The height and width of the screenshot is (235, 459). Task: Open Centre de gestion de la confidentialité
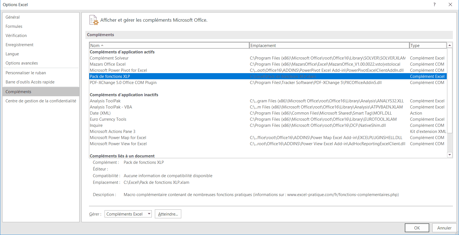tap(41, 101)
